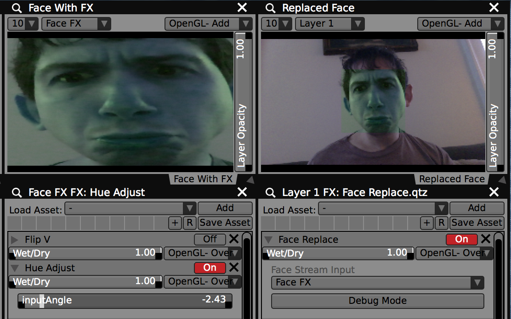Click Add button in Hue Adjust panel

[225, 208]
